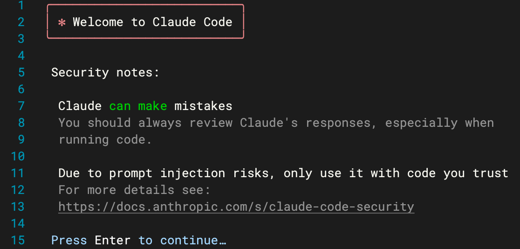Click the "Due to prompt injection risks" warning
Image resolution: width=520 pixels, height=249 pixels.
point(283,173)
